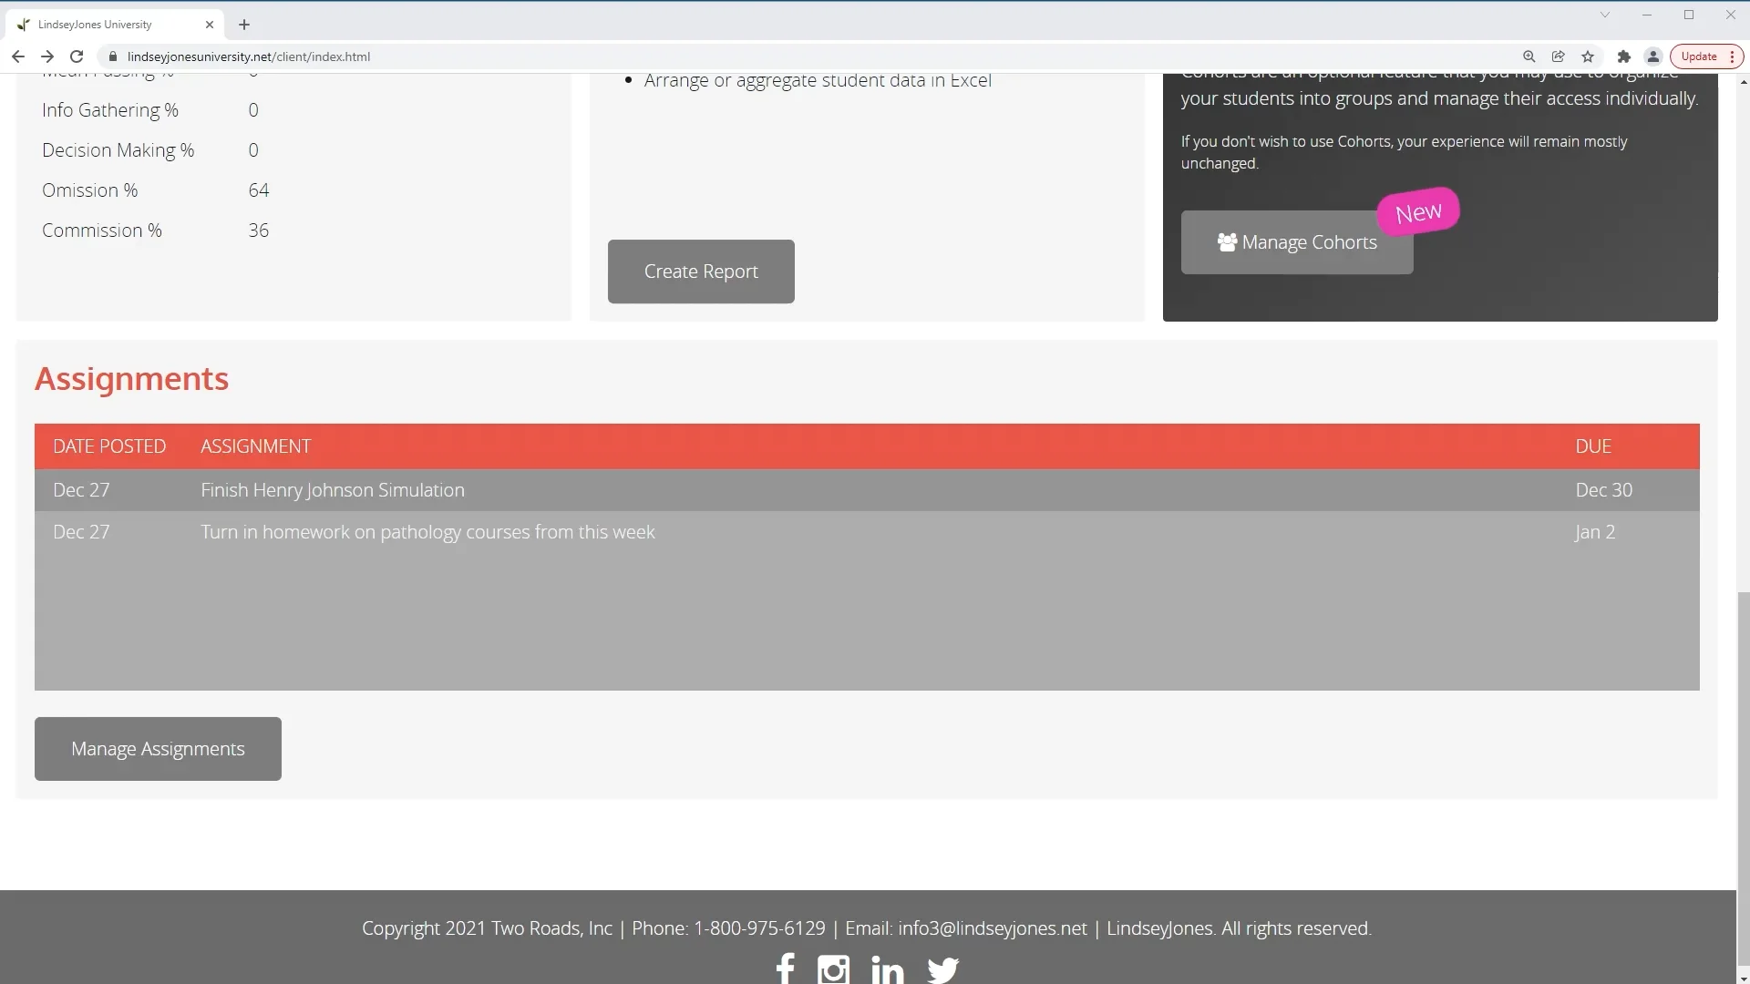
Task: Open the Instagram icon in footer
Action: tap(833, 969)
